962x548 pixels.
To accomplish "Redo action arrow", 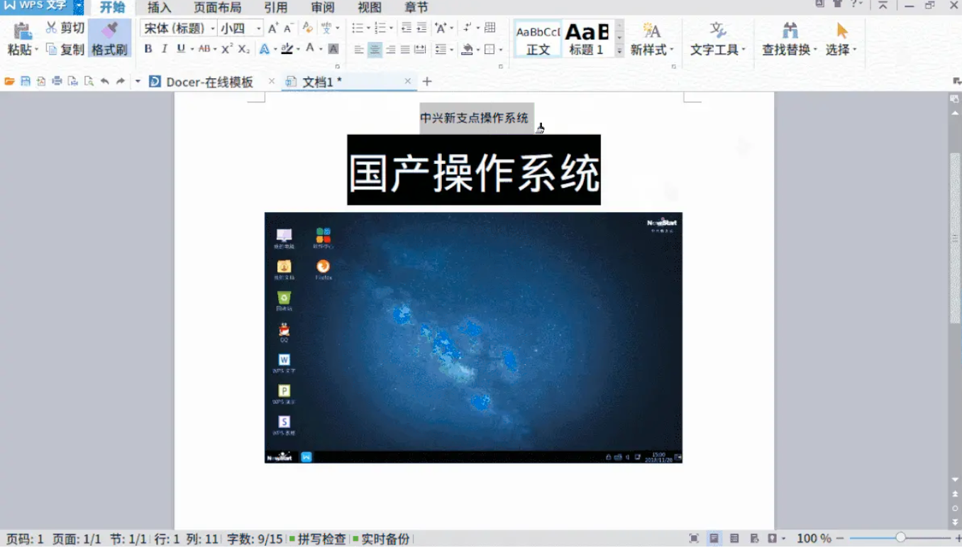I will tap(121, 82).
